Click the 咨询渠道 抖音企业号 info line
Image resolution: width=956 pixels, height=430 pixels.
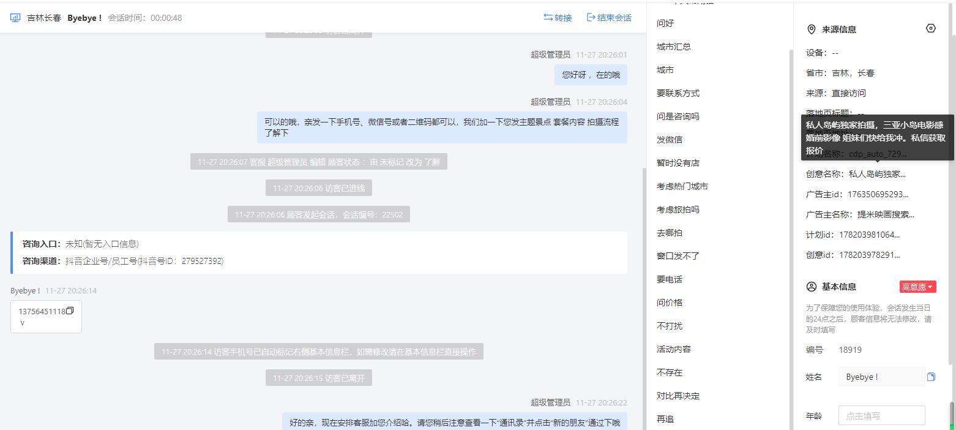click(x=123, y=261)
